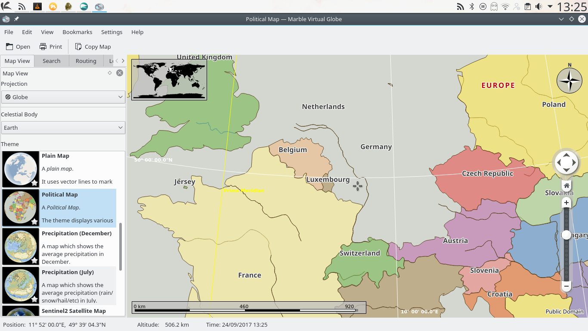Viewport: 588px width, 331px height.
Task: Close the Map View panel
Action: 120,73
